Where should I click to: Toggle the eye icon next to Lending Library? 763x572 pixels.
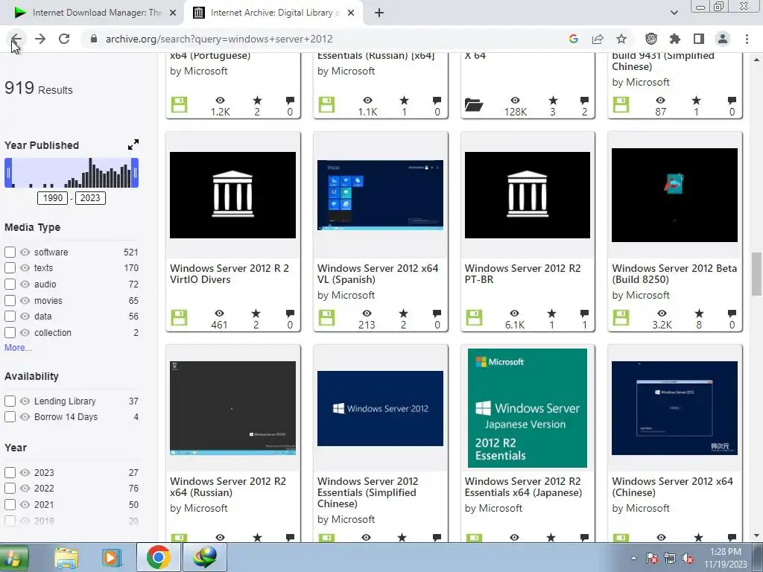[25, 401]
